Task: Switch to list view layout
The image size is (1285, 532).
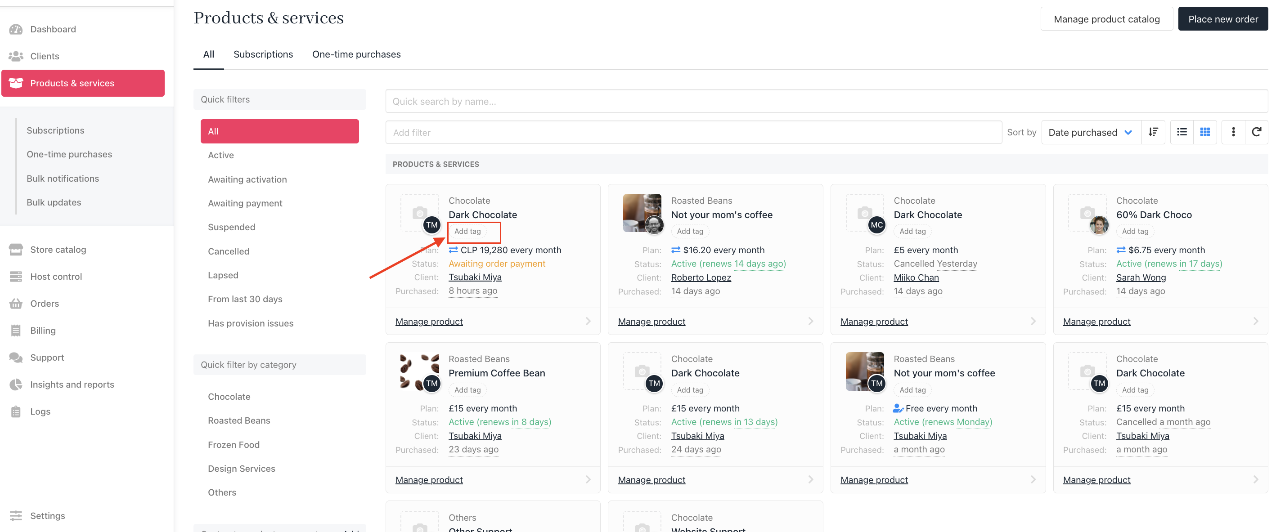Action: tap(1182, 132)
